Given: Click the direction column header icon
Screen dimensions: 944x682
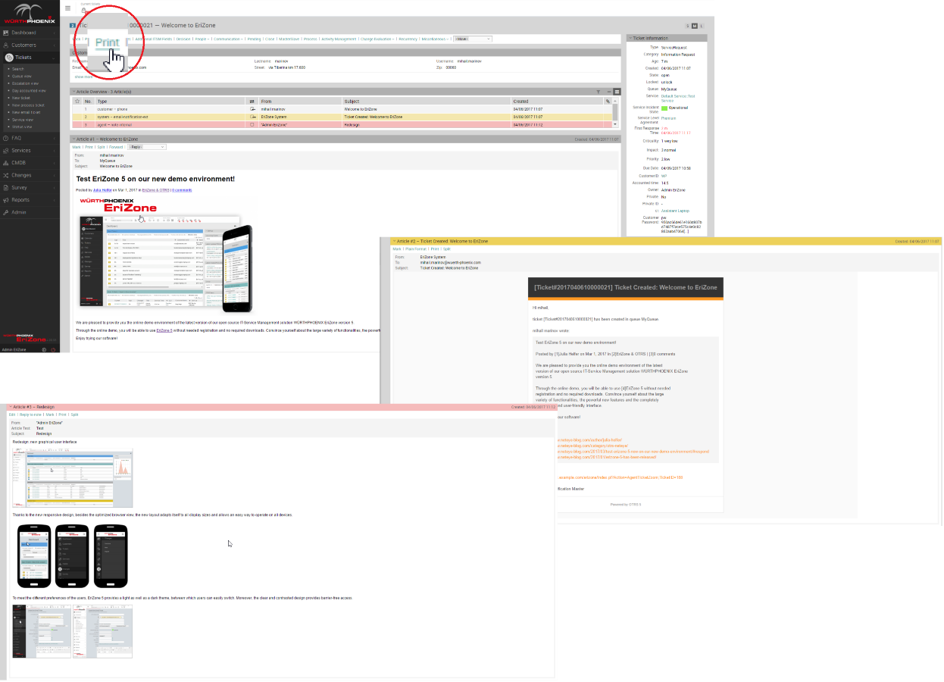Looking at the screenshot, I should coord(252,101).
